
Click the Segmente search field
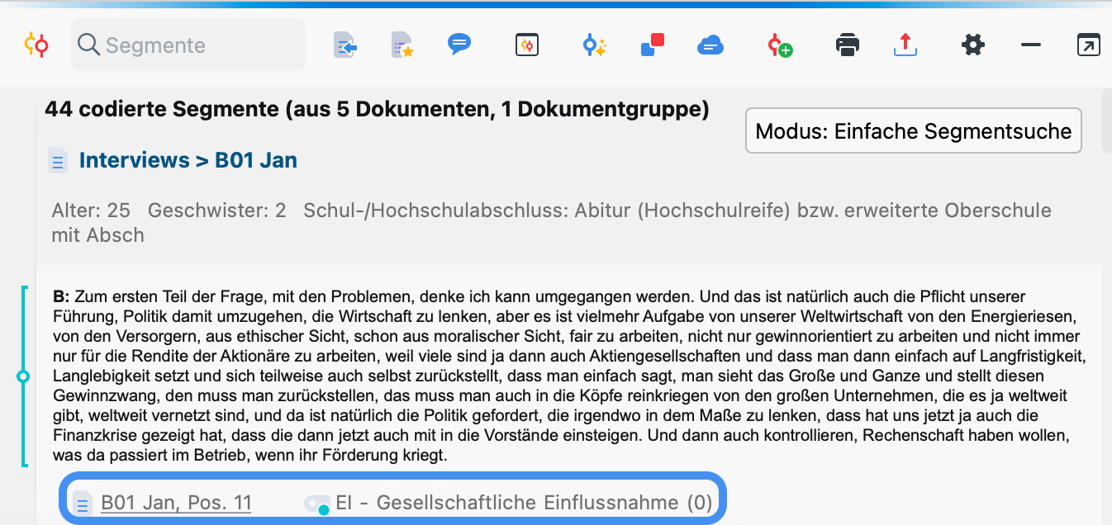coord(188,45)
